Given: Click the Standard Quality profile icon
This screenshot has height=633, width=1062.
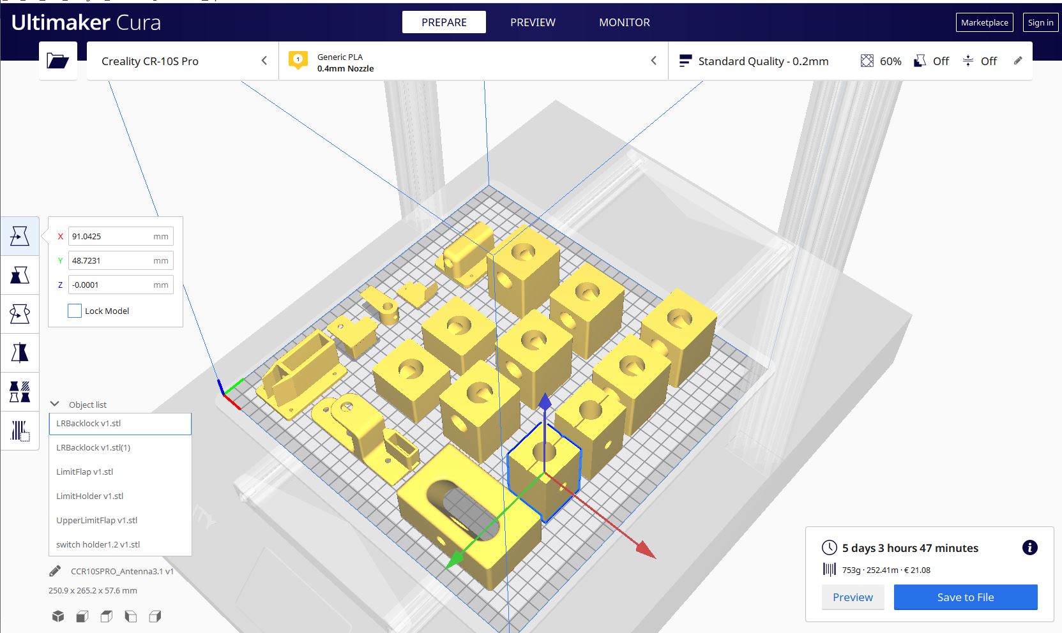Looking at the screenshot, I should [685, 61].
